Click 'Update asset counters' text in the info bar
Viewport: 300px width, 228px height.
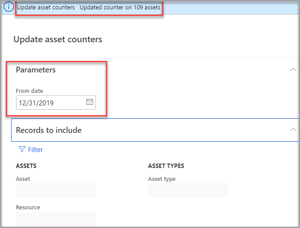[46, 7]
